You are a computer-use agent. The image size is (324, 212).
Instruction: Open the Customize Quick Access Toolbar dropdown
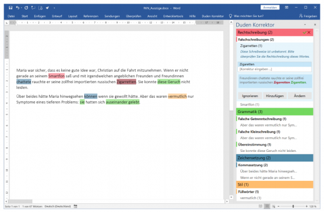pos(54,8)
